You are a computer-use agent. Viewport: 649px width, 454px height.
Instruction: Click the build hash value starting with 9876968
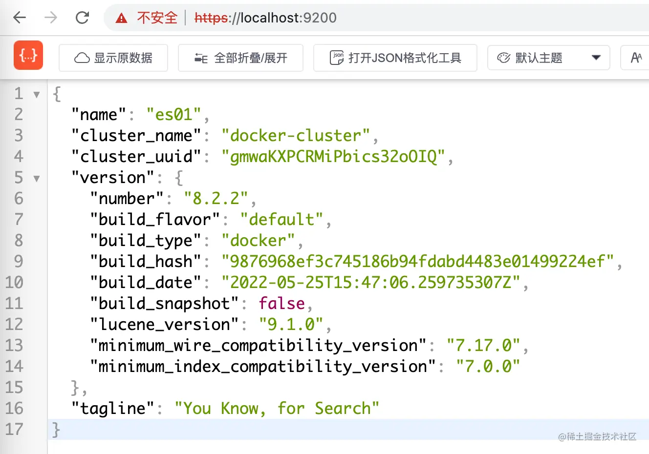click(x=417, y=262)
